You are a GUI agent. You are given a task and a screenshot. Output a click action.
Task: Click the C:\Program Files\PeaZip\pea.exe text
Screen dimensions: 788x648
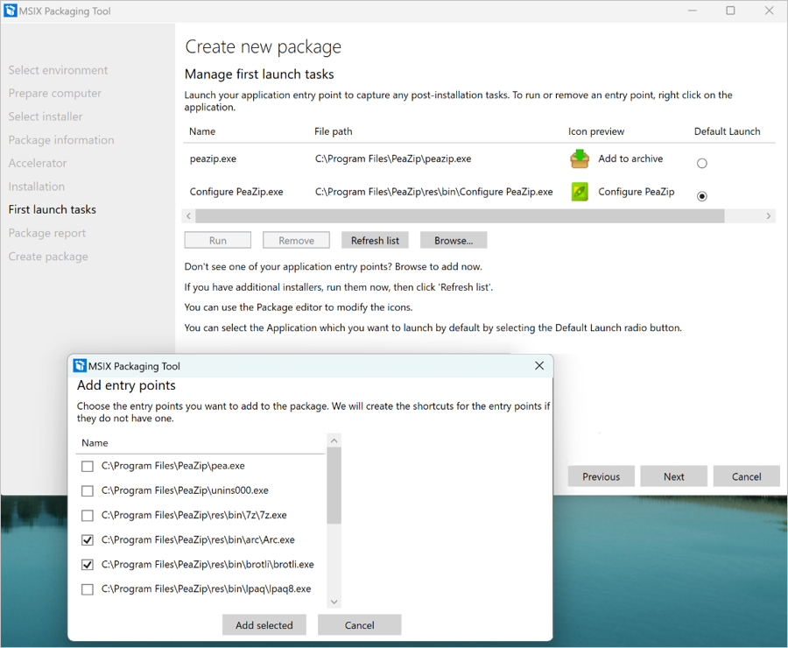pyautogui.click(x=172, y=466)
